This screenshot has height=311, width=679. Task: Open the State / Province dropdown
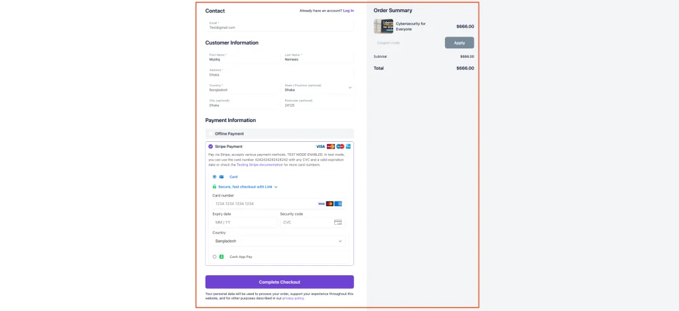click(x=349, y=88)
